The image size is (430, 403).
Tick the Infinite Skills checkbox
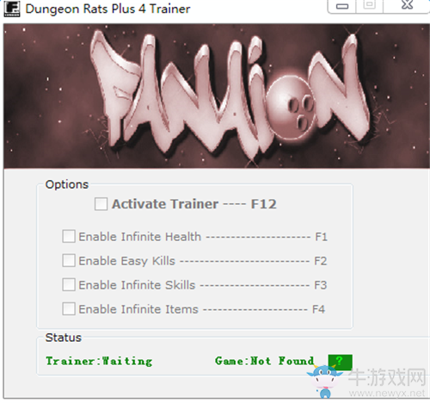69,285
